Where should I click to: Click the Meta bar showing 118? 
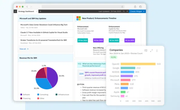pos(125,84)
